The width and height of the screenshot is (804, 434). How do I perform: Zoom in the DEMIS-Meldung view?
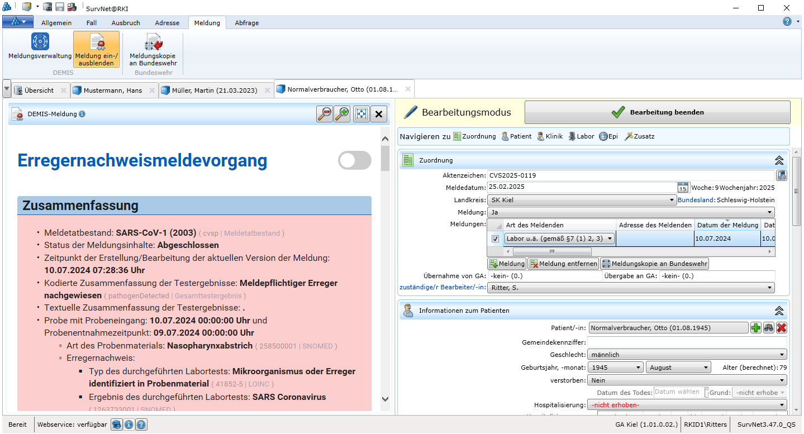coord(342,114)
